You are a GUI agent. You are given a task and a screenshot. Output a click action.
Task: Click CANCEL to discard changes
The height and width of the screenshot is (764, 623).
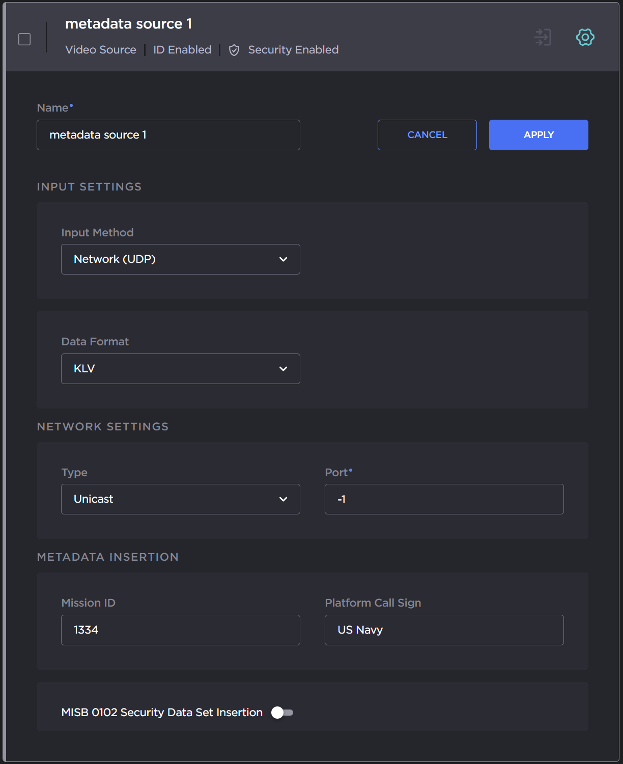427,134
